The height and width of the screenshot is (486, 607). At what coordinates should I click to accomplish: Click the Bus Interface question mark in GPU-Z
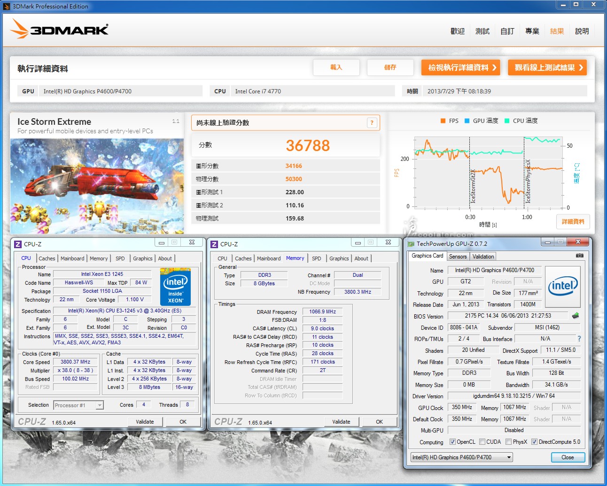(x=579, y=339)
